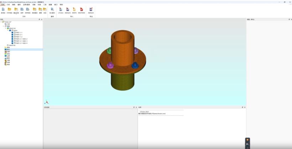
Task: Open the 文件 (File) menu
Action: tap(2, 5)
